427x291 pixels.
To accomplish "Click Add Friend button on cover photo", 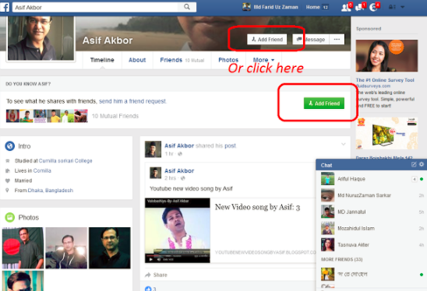I will (266, 40).
